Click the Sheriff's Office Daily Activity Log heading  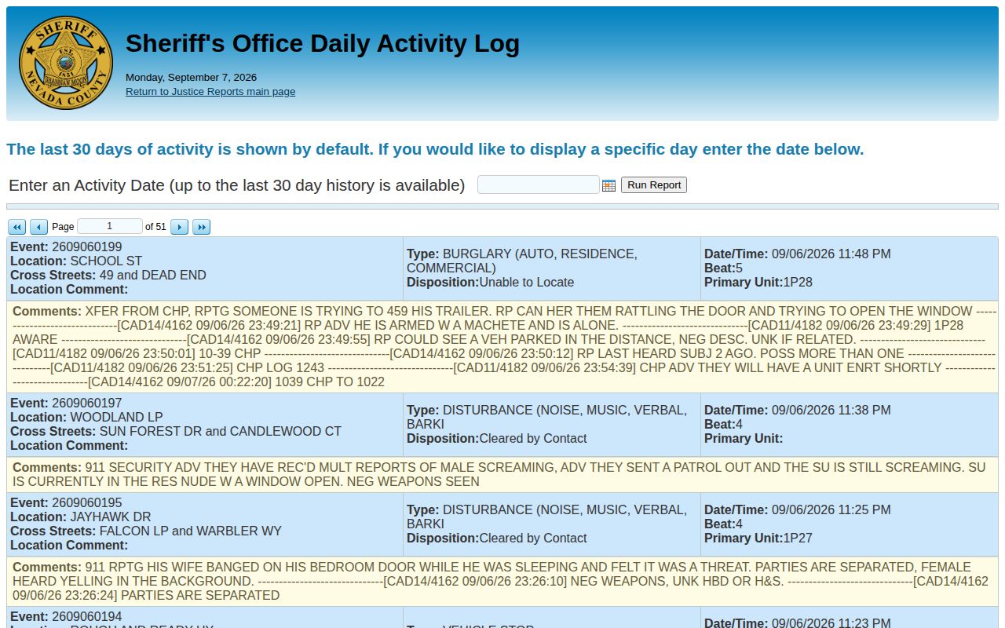tap(323, 43)
